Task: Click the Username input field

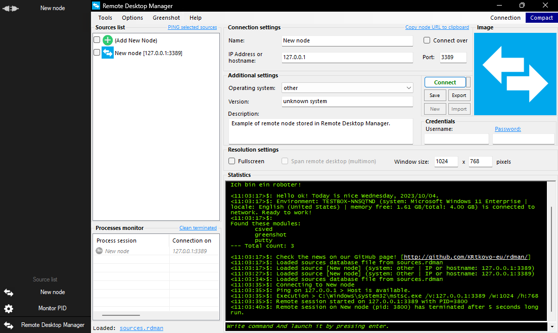Action: (x=456, y=139)
